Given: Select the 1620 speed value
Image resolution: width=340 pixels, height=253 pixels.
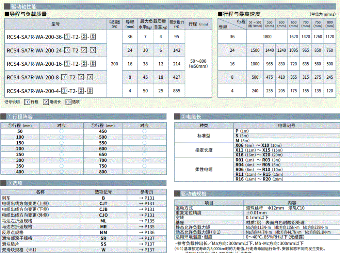Looking at the screenshot, I should click(294, 37).
